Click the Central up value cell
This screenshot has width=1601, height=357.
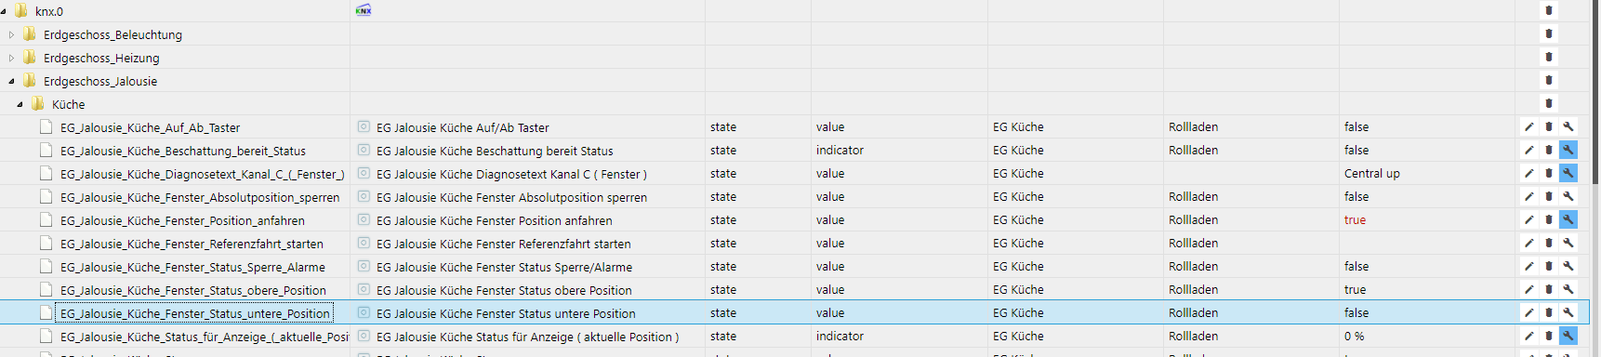(1371, 174)
